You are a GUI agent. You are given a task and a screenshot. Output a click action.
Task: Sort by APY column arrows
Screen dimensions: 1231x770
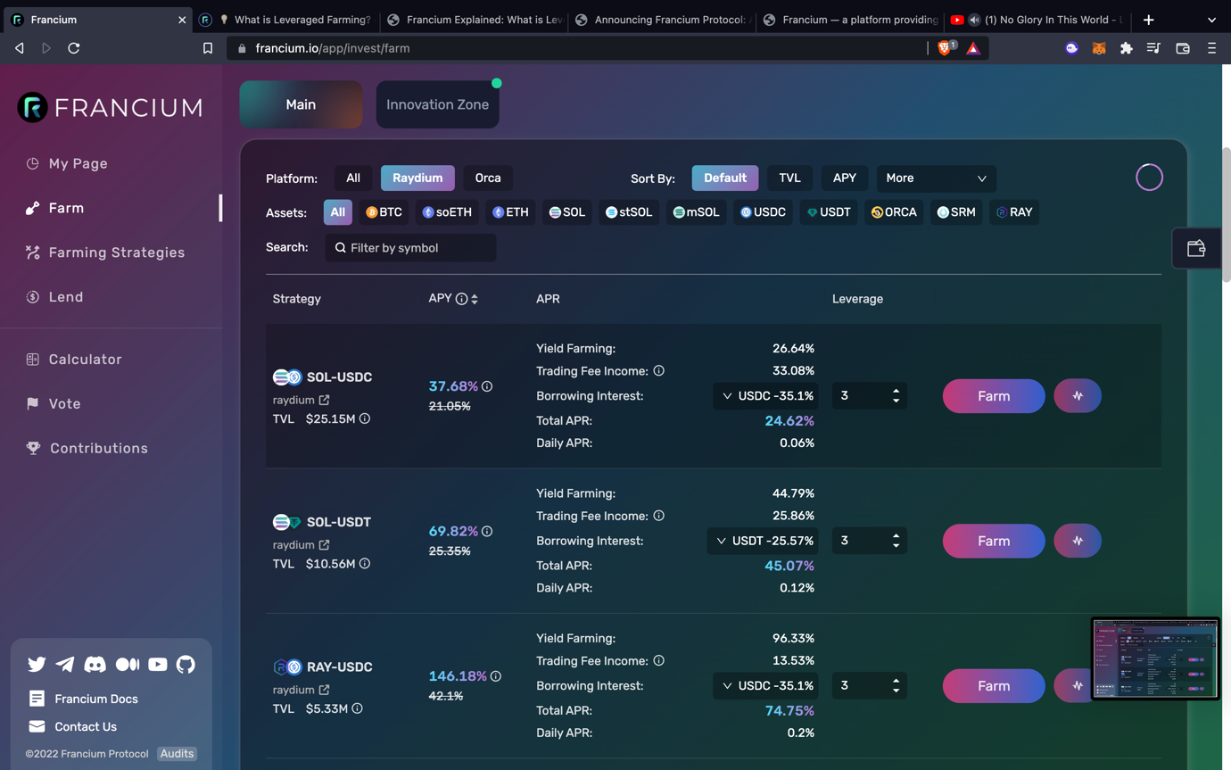pyautogui.click(x=475, y=299)
